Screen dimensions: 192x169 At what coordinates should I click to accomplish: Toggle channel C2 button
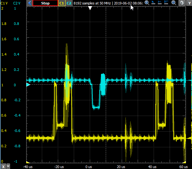(x=69, y=3)
